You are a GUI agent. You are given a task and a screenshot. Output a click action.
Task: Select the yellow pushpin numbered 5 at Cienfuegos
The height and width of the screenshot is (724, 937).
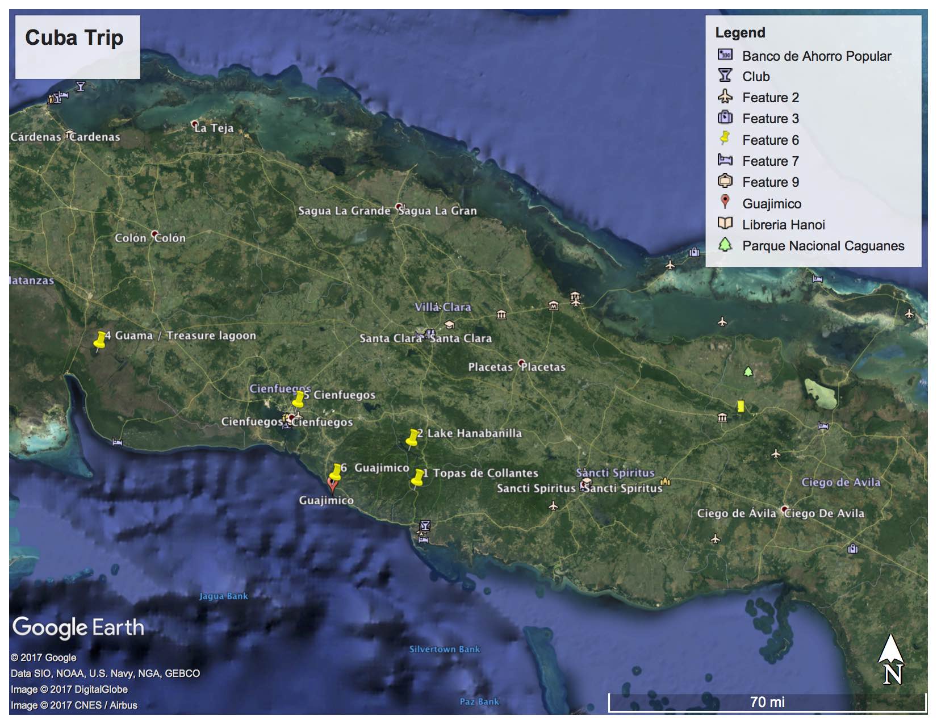pos(299,399)
